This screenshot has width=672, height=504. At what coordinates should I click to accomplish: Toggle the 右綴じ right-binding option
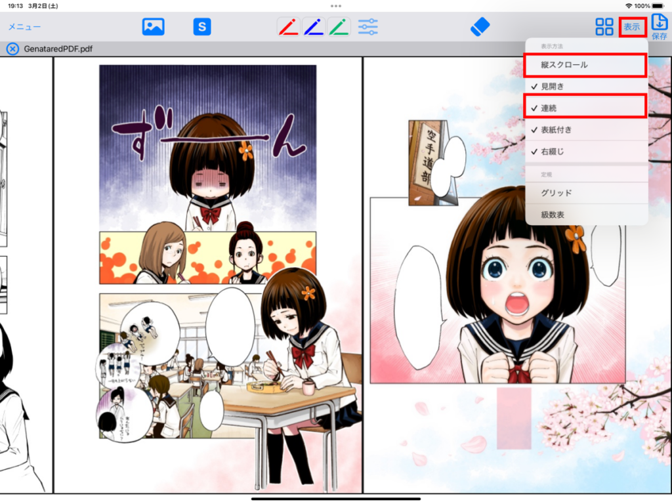(586, 152)
